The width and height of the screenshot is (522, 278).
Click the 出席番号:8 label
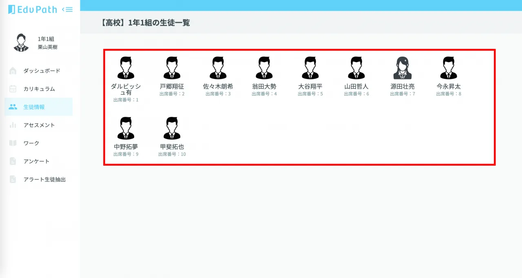pyautogui.click(x=449, y=94)
